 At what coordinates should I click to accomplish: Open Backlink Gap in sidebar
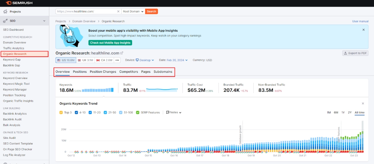12,65
